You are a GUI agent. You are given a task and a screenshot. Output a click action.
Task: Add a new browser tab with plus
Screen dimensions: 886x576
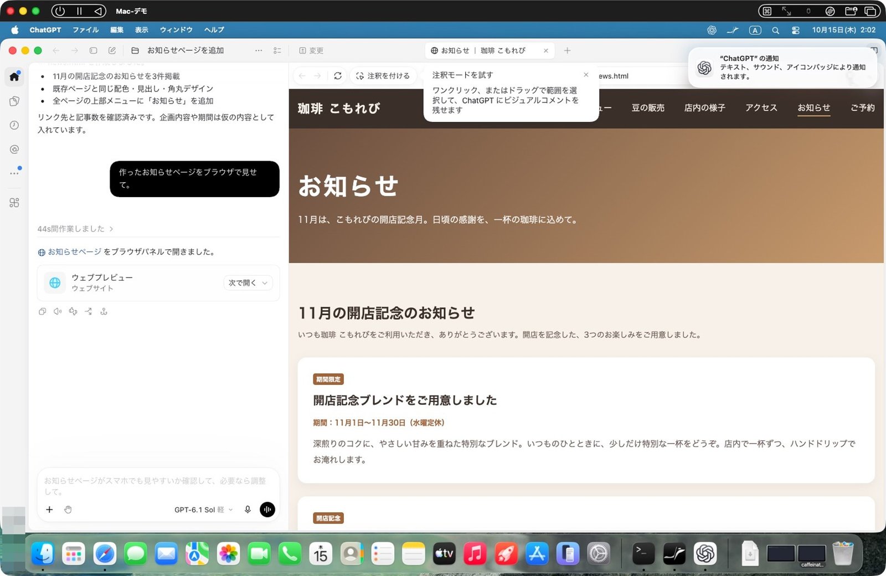point(567,50)
